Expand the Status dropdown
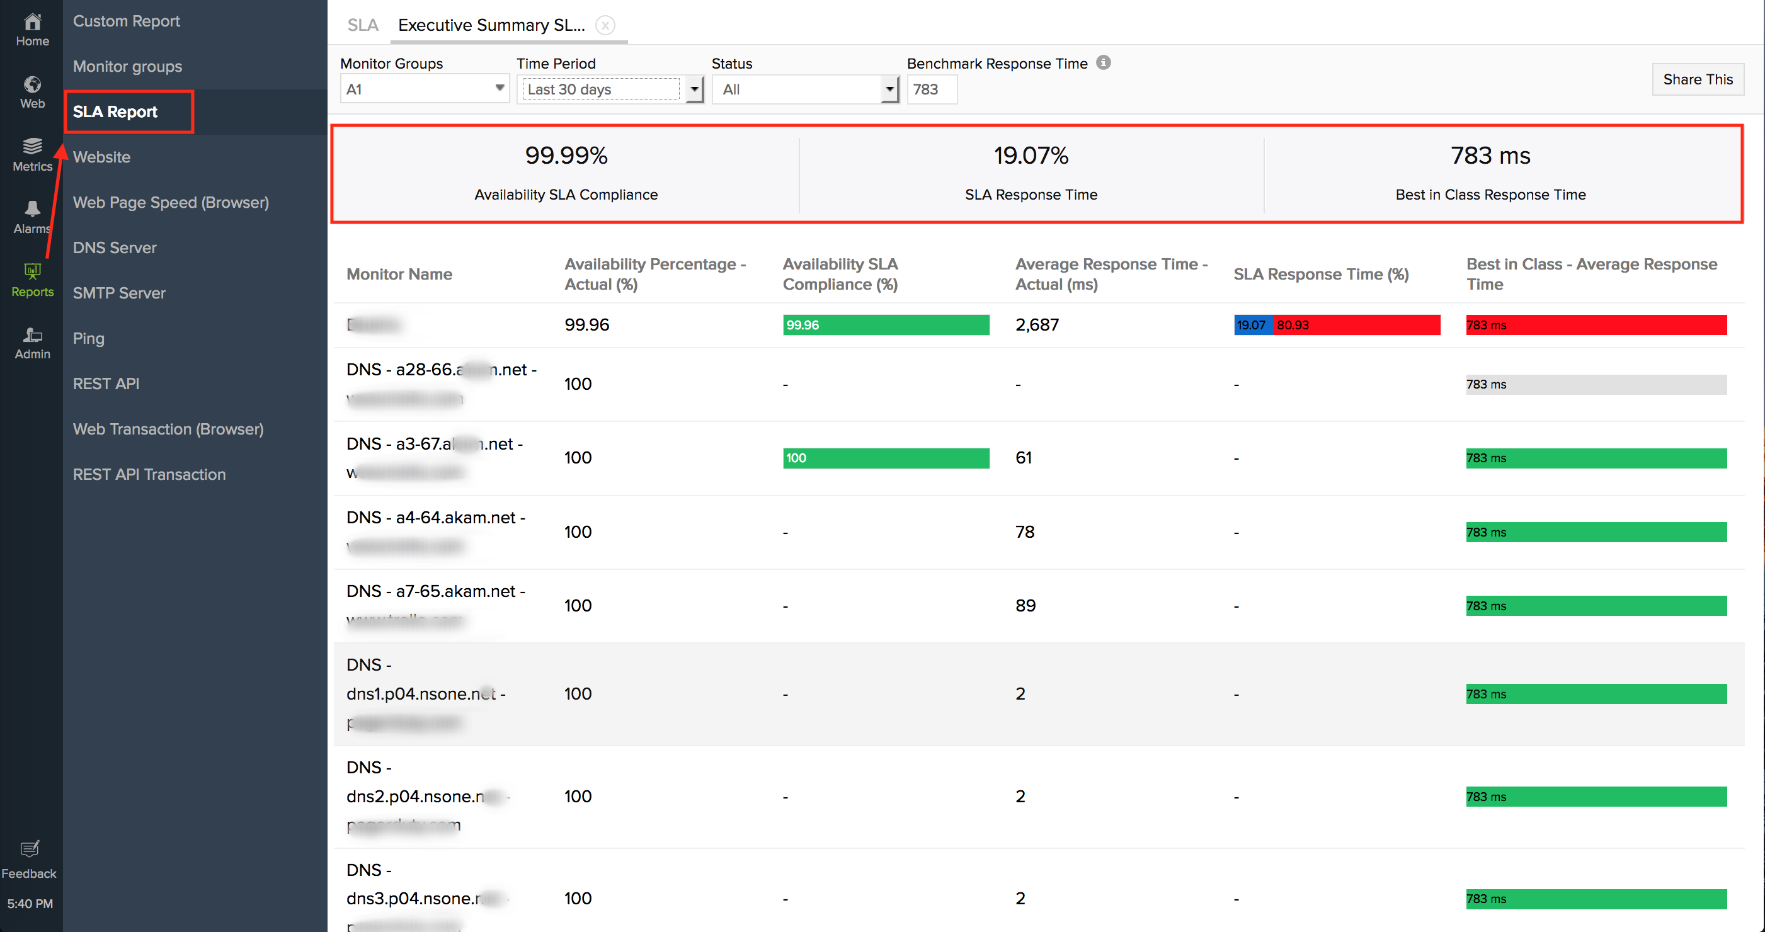This screenshot has height=932, width=1765. coord(889,89)
